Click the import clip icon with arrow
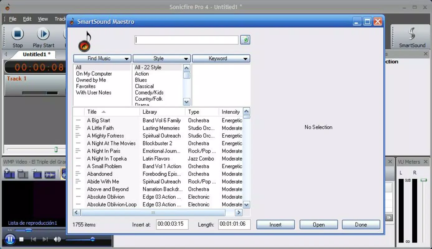The height and width of the screenshot is (249, 432). (x=36, y=174)
